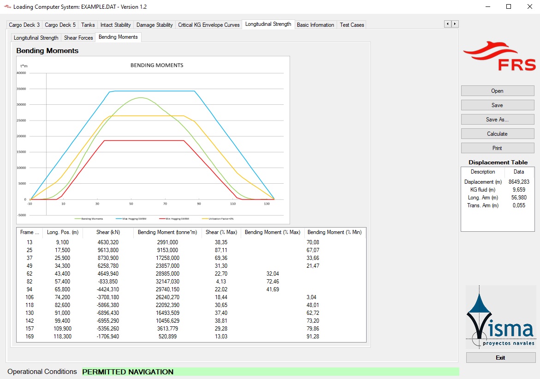Screen dimensions: 540x379
Task: Exit the Loading Computer System
Action: [x=501, y=358]
